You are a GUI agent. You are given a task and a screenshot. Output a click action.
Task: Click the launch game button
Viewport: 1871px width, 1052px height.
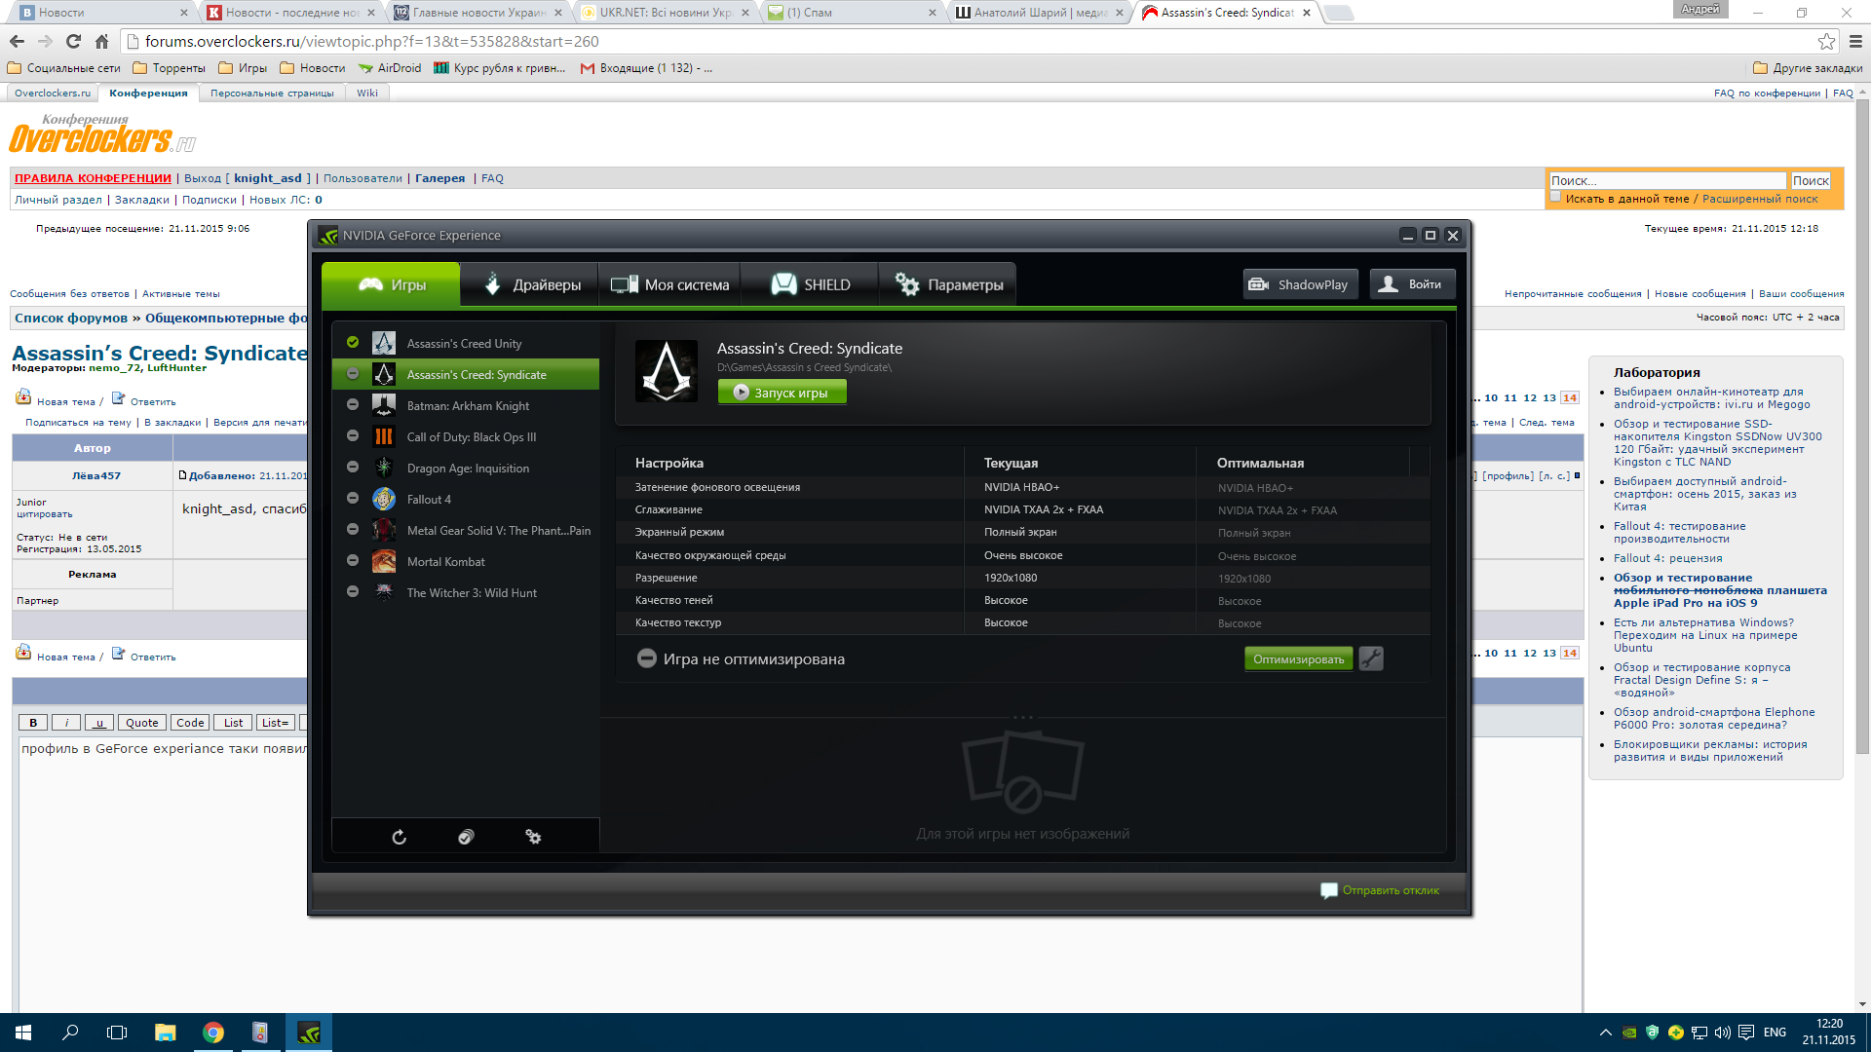point(782,393)
